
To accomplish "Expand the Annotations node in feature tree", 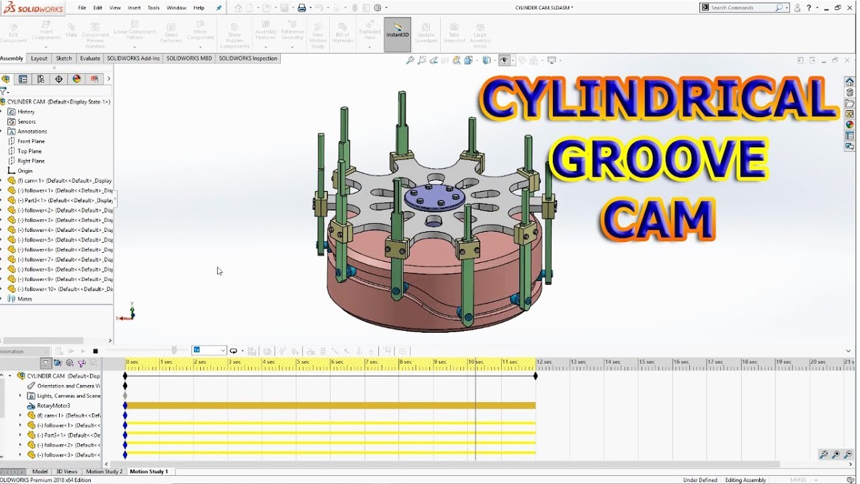I will click(2, 131).
